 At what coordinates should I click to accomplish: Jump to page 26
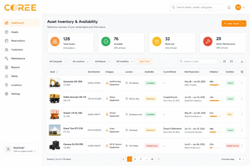(x=152, y=159)
